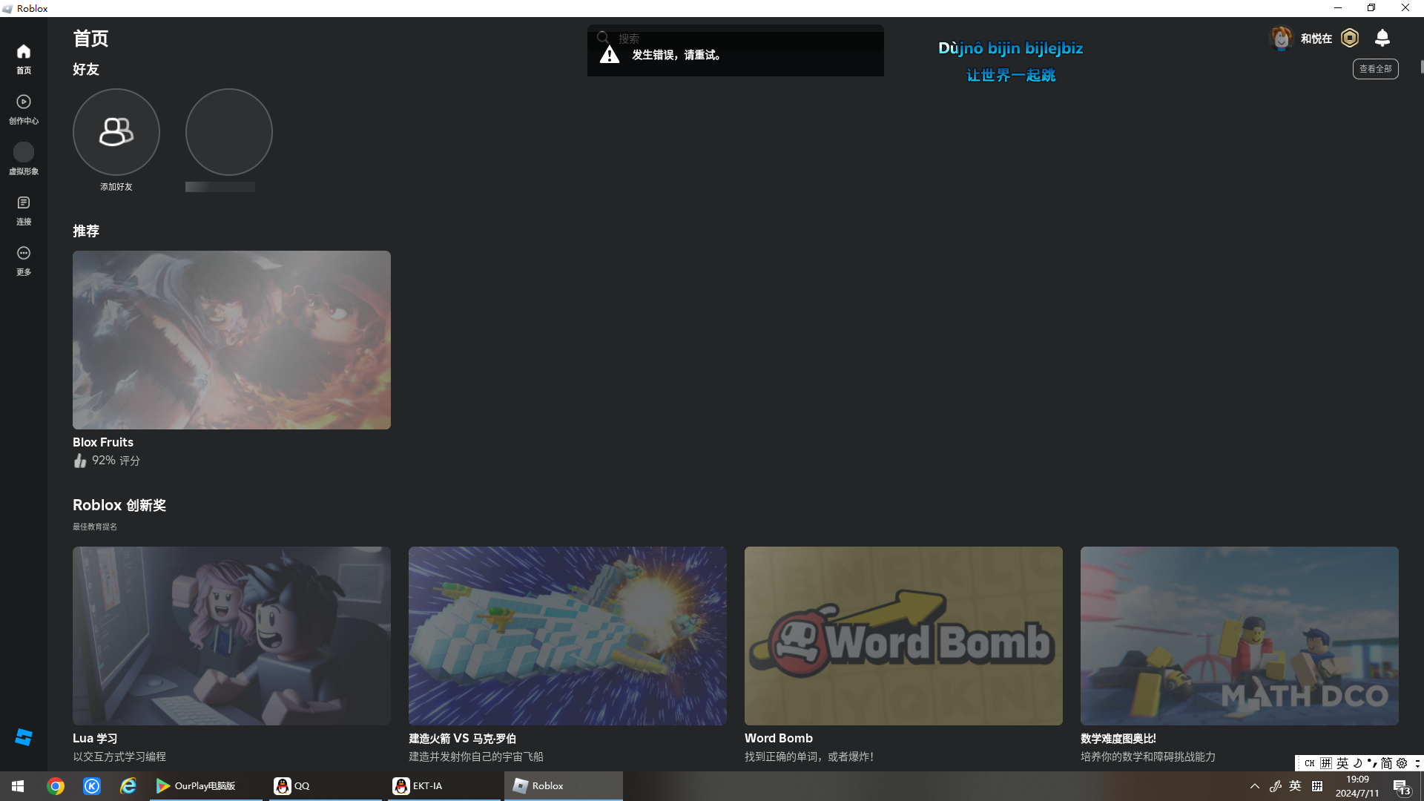Click the 建造火箭 VS 马克·罗伯 title
Image resolution: width=1424 pixels, height=801 pixels.
point(462,738)
